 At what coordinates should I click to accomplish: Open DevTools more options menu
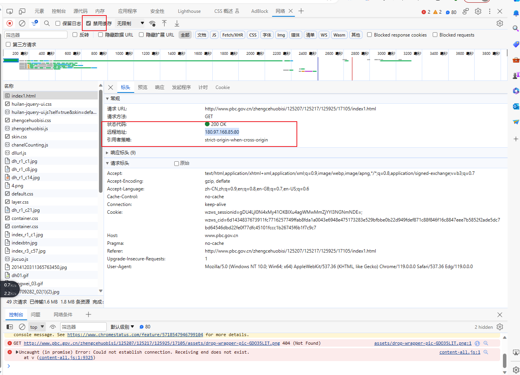(489, 11)
